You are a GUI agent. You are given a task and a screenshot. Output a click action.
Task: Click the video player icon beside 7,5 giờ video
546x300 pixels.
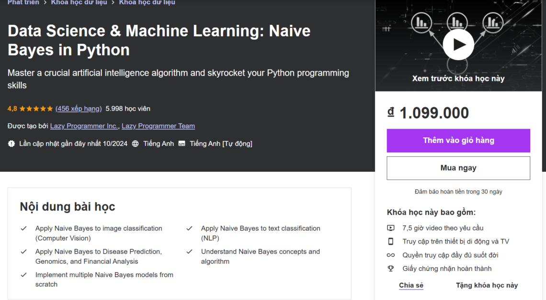tap(390, 228)
